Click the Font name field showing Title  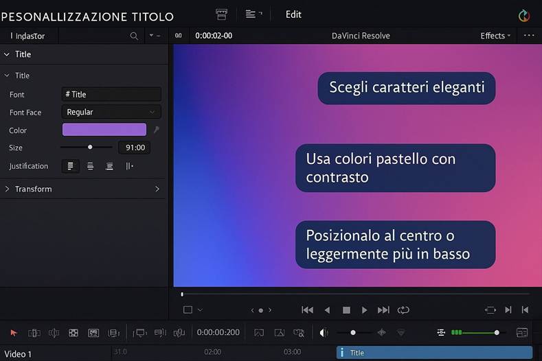point(111,94)
